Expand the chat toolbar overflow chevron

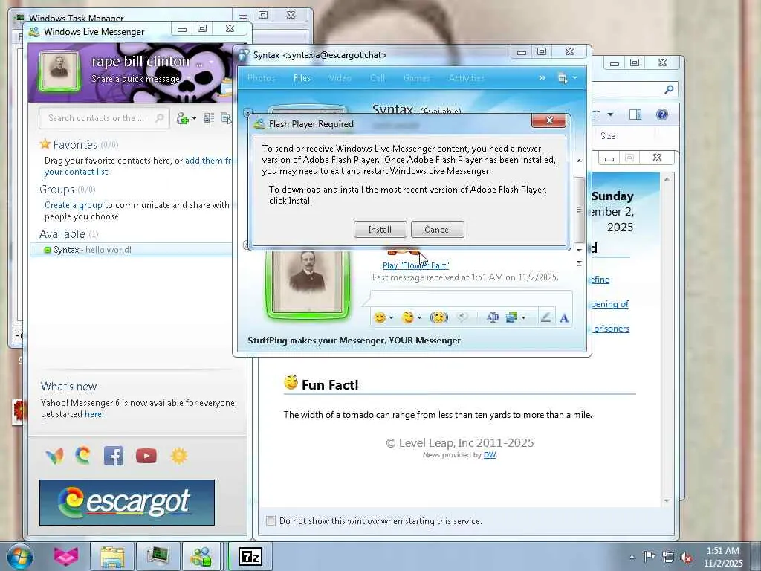(542, 77)
